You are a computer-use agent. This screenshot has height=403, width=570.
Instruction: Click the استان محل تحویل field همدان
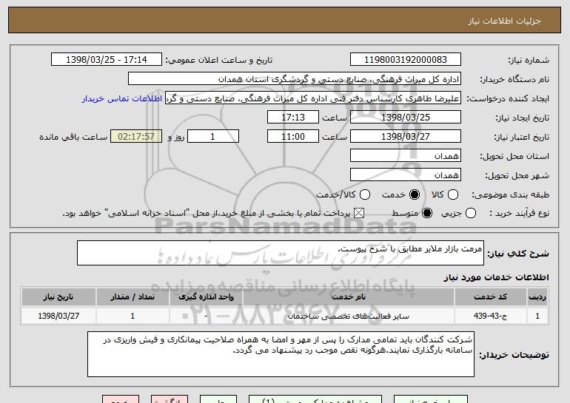coord(406,156)
